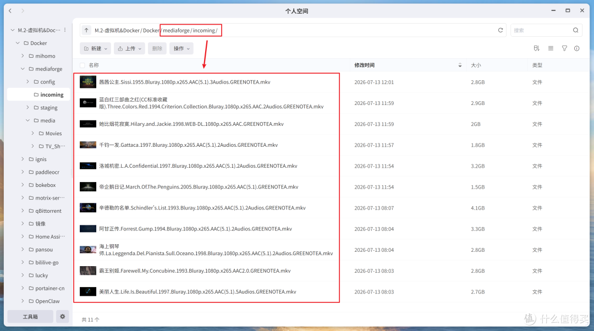
Task: Toggle sort arrows in 修改时间 column
Action: tap(460, 65)
